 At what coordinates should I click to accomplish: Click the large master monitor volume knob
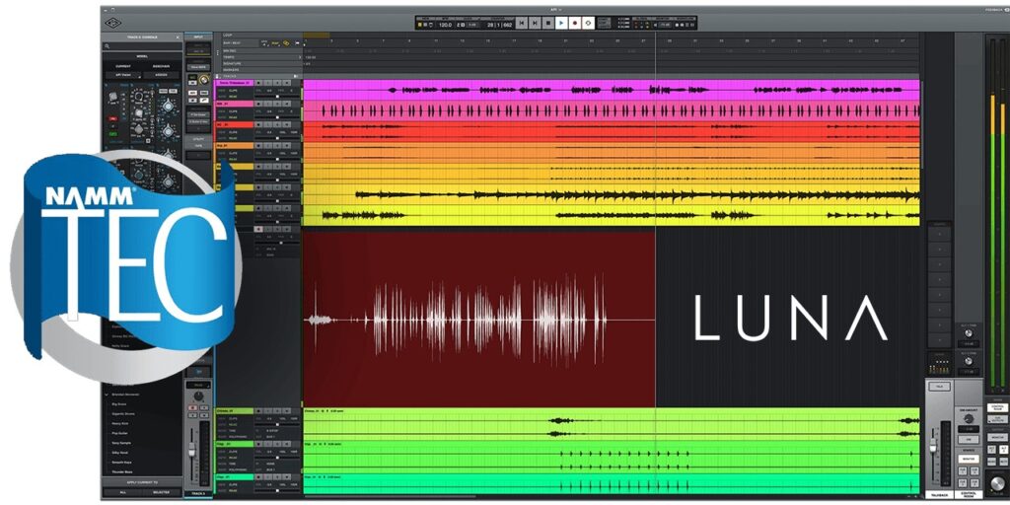[x=998, y=484]
